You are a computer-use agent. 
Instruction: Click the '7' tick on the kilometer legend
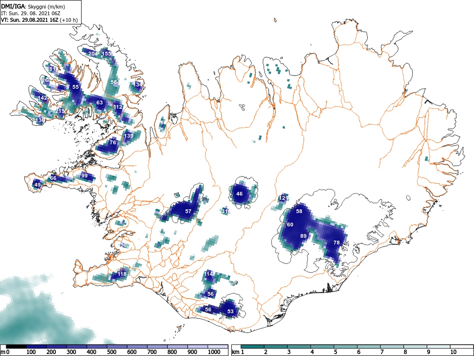click(382, 352)
